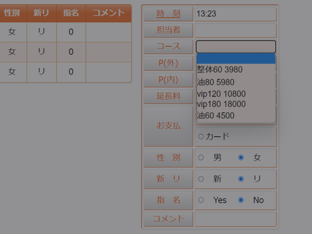The height and width of the screenshot is (234, 312).
Task: Choose the 新 radio option
Action: 201,179
